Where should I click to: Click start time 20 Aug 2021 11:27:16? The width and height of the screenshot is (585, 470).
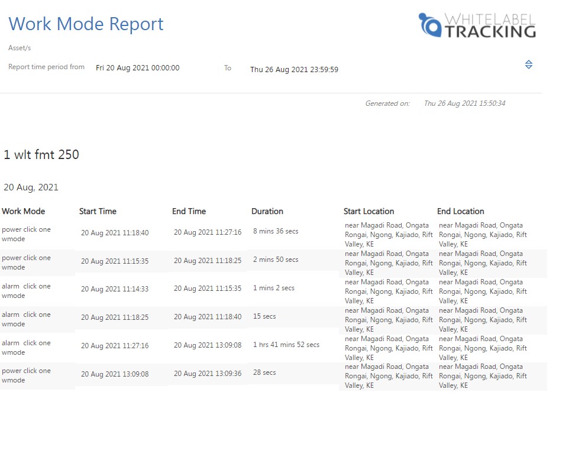(x=115, y=345)
